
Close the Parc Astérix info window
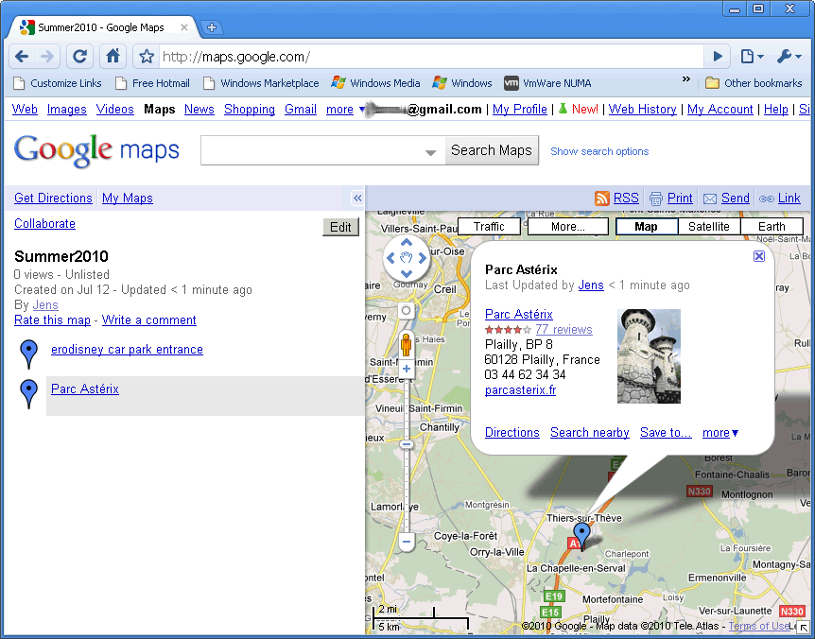click(759, 255)
